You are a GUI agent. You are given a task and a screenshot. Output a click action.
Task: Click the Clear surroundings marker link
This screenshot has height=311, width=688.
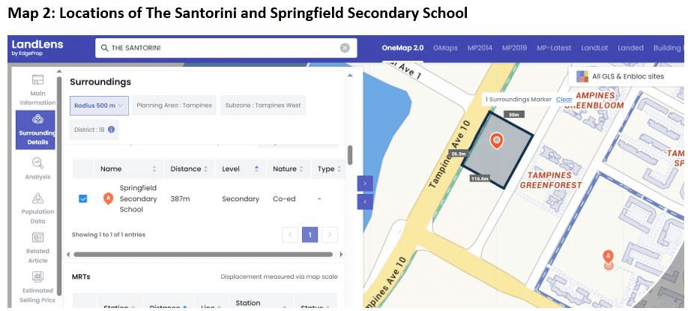tap(564, 99)
